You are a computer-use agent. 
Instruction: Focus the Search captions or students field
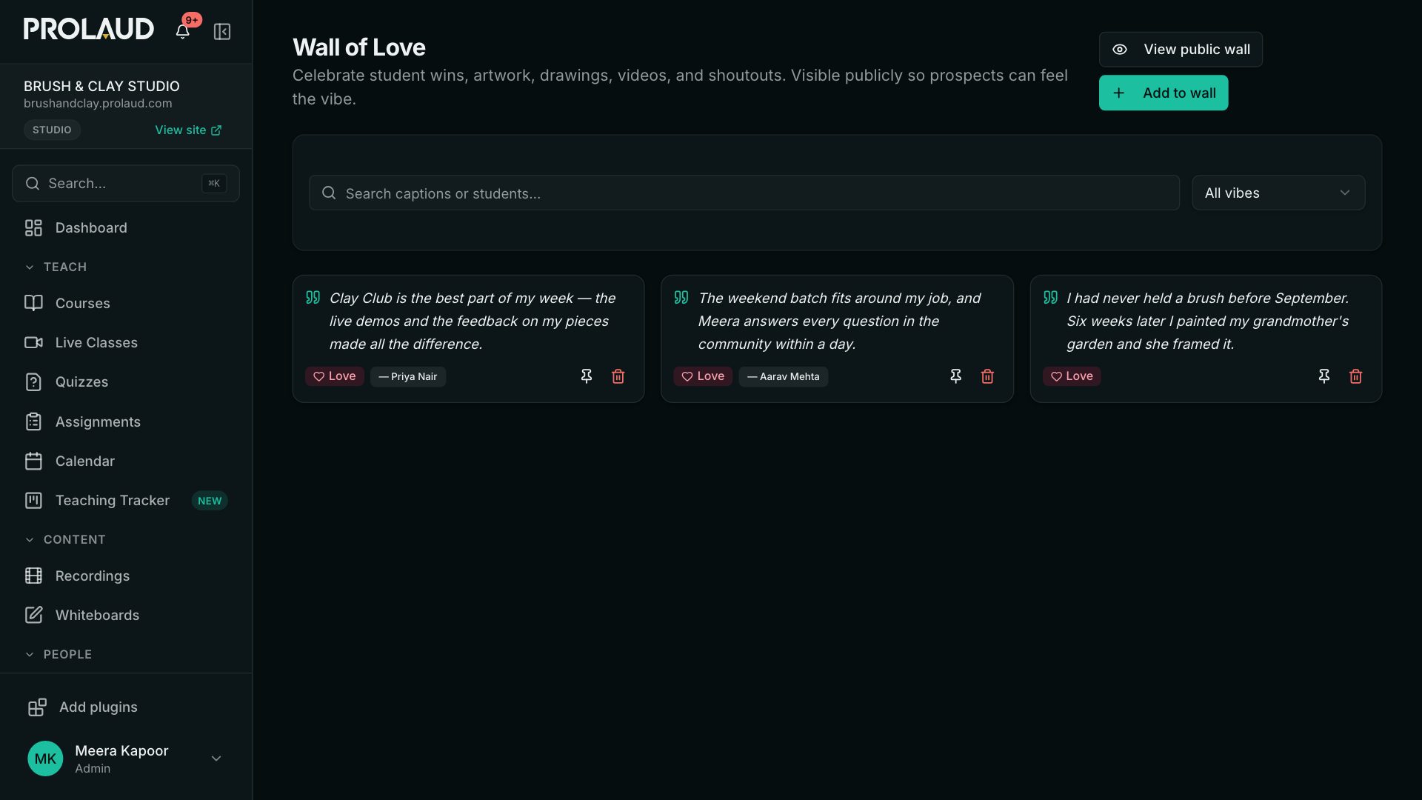click(744, 193)
